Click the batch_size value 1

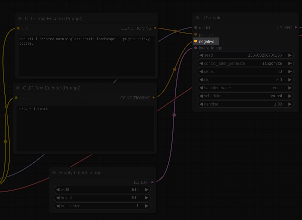pyautogui.click(x=138, y=206)
